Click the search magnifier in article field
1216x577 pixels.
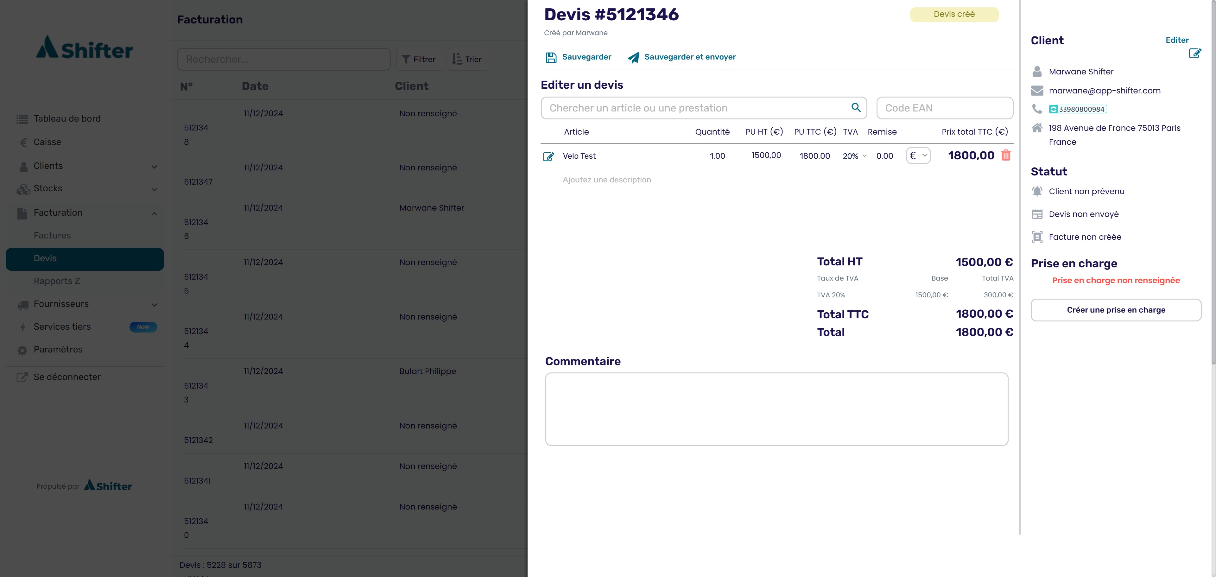click(x=856, y=108)
